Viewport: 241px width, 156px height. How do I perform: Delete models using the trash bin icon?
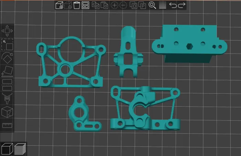[x=77, y=5]
